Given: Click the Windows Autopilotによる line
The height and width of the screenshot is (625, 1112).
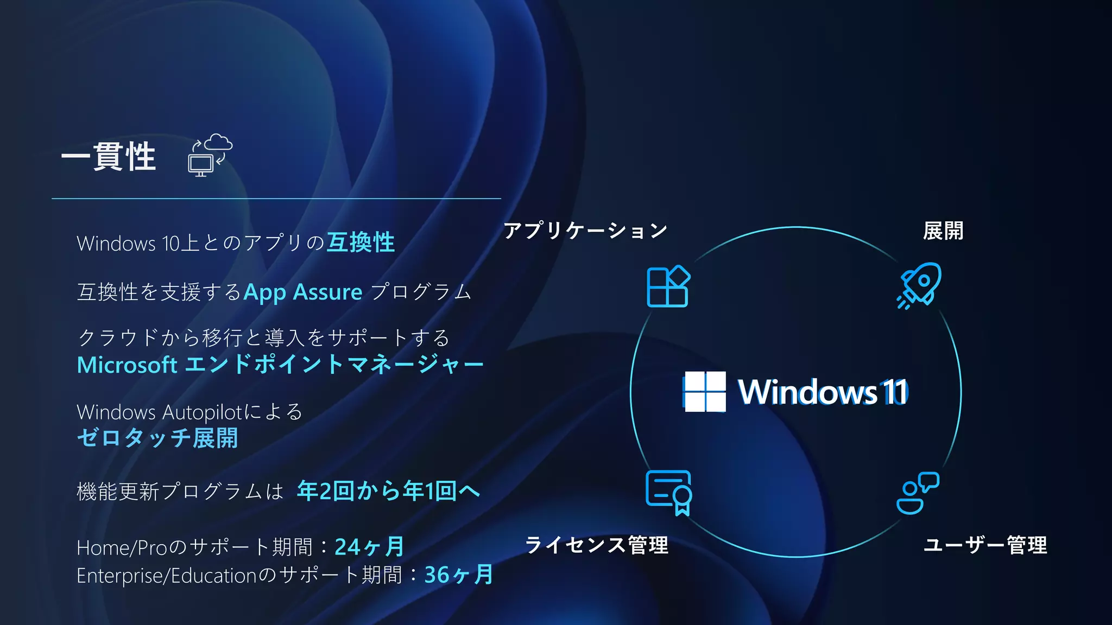Looking at the screenshot, I should pos(189,412).
